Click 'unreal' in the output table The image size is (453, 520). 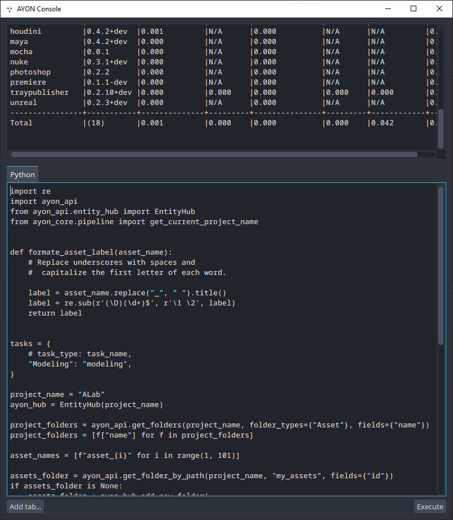(x=24, y=103)
